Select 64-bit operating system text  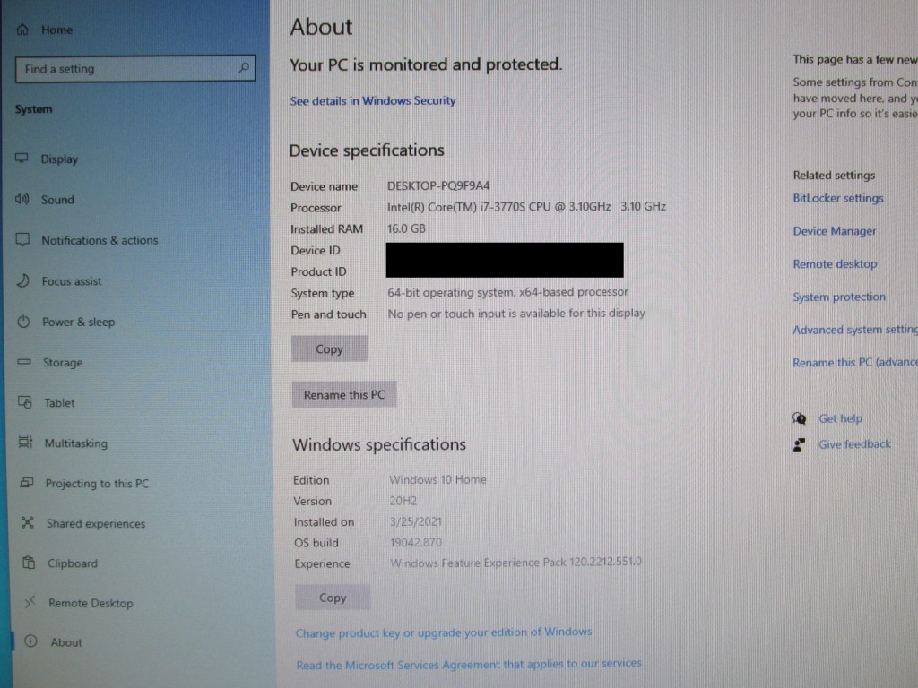tap(507, 292)
